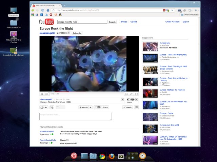Expand the video description arrow
Screen dimensions: 217x162
point(122,100)
